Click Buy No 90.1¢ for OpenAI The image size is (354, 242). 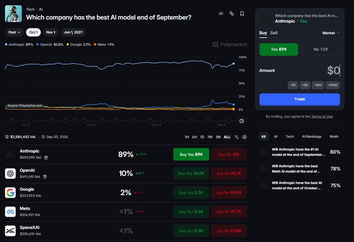pos(229,173)
